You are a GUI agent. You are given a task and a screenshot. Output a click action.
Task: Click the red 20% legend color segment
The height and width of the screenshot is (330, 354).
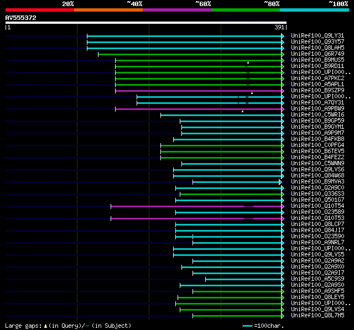[x=40, y=10]
